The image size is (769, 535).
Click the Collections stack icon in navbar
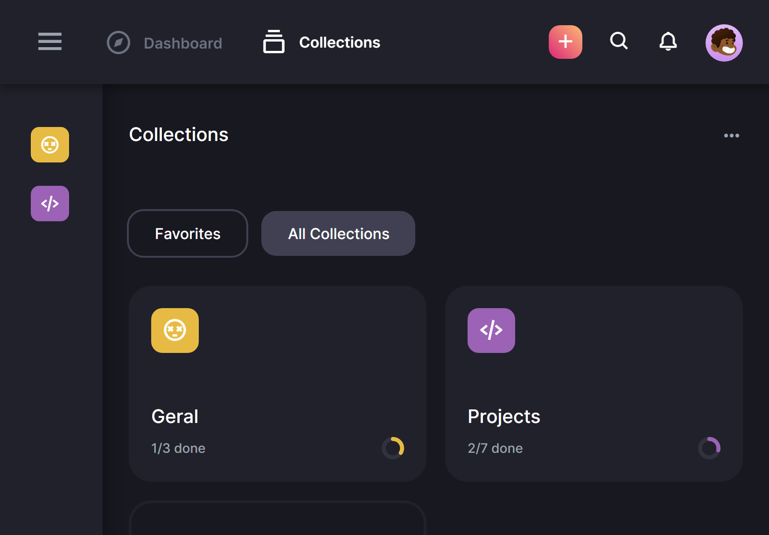[x=274, y=42]
